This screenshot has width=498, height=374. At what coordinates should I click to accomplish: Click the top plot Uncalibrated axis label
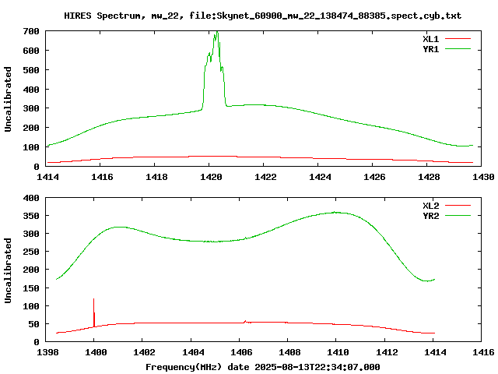tap(8, 99)
